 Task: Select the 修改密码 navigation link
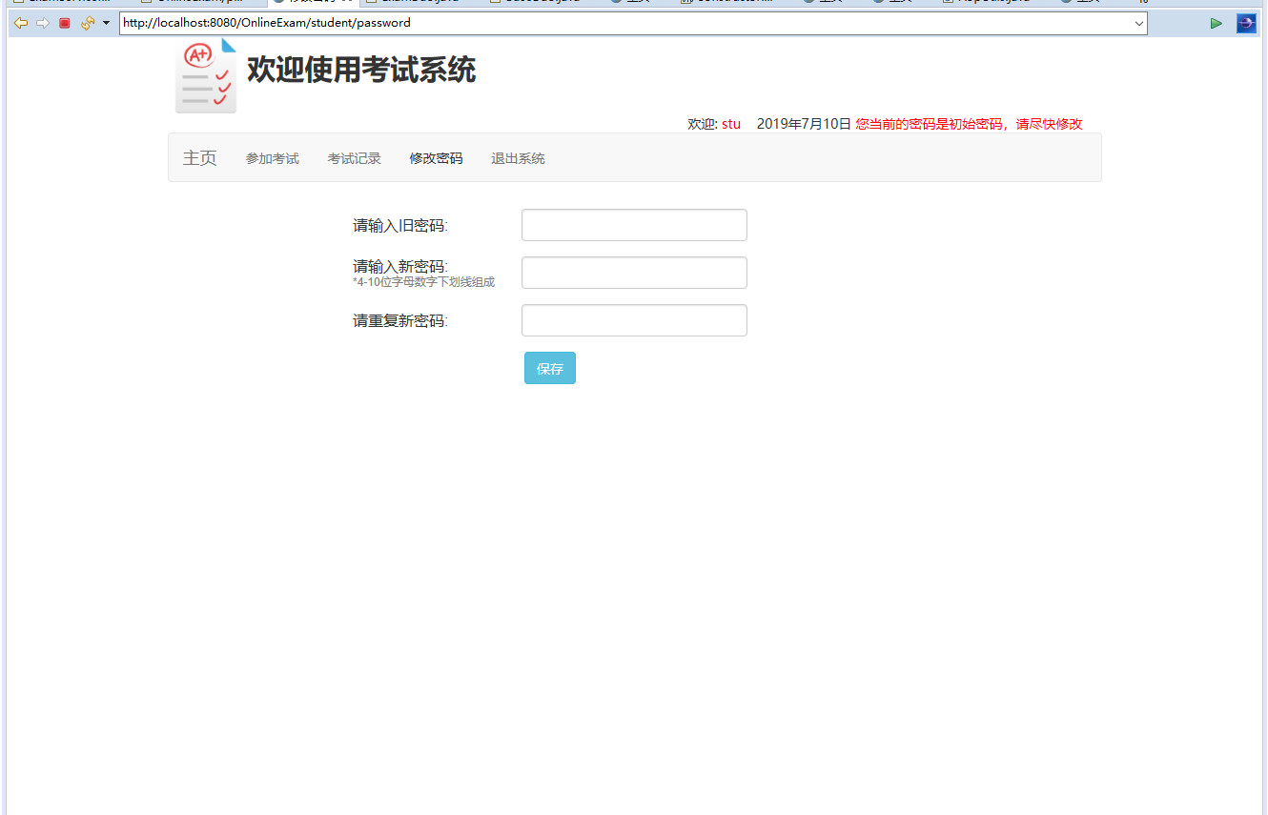coord(436,157)
